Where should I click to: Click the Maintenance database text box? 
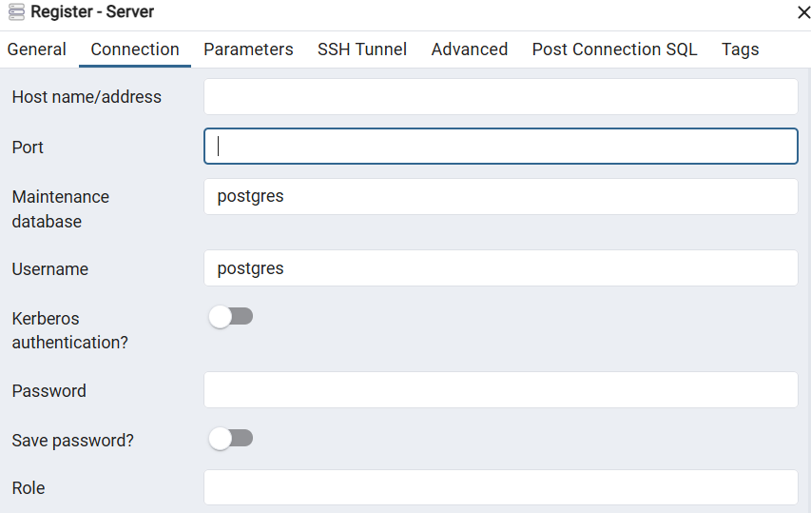click(x=500, y=197)
